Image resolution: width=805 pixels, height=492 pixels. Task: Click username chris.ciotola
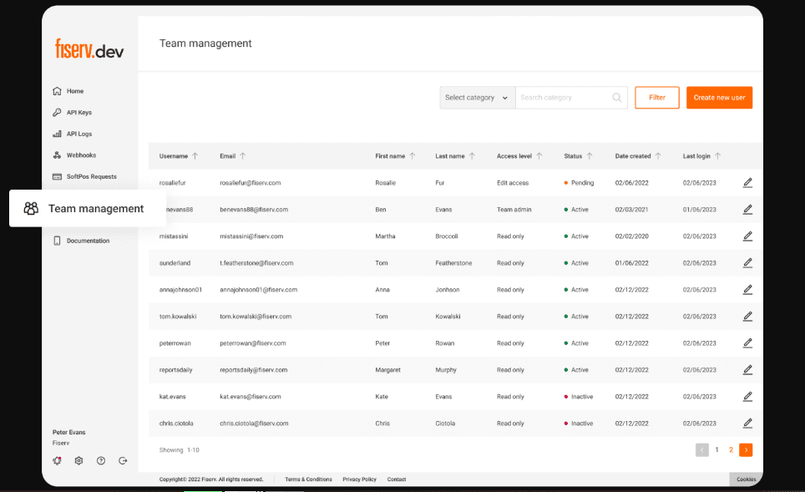176,424
